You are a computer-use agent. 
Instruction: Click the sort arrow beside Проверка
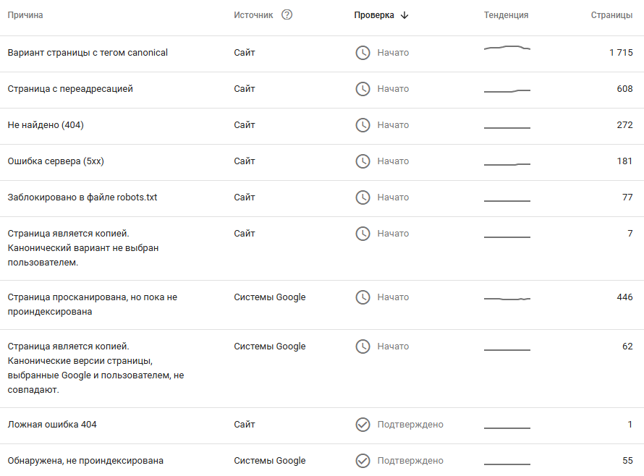[404, 15]
